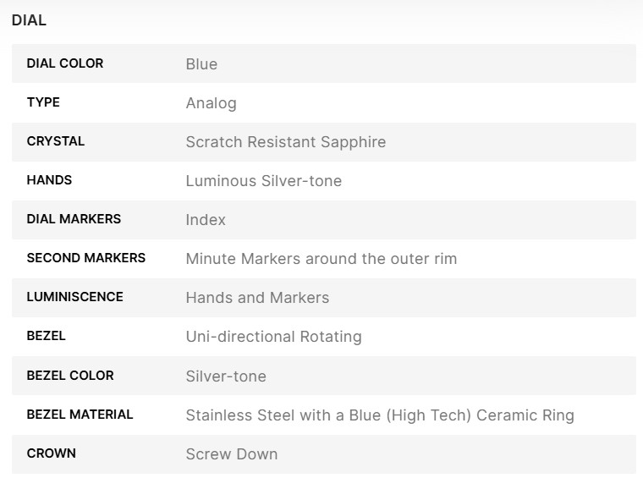Select Minute Markers around the outer rim text
This screenshot has width=643, height=478.
[x=321, y=259]
